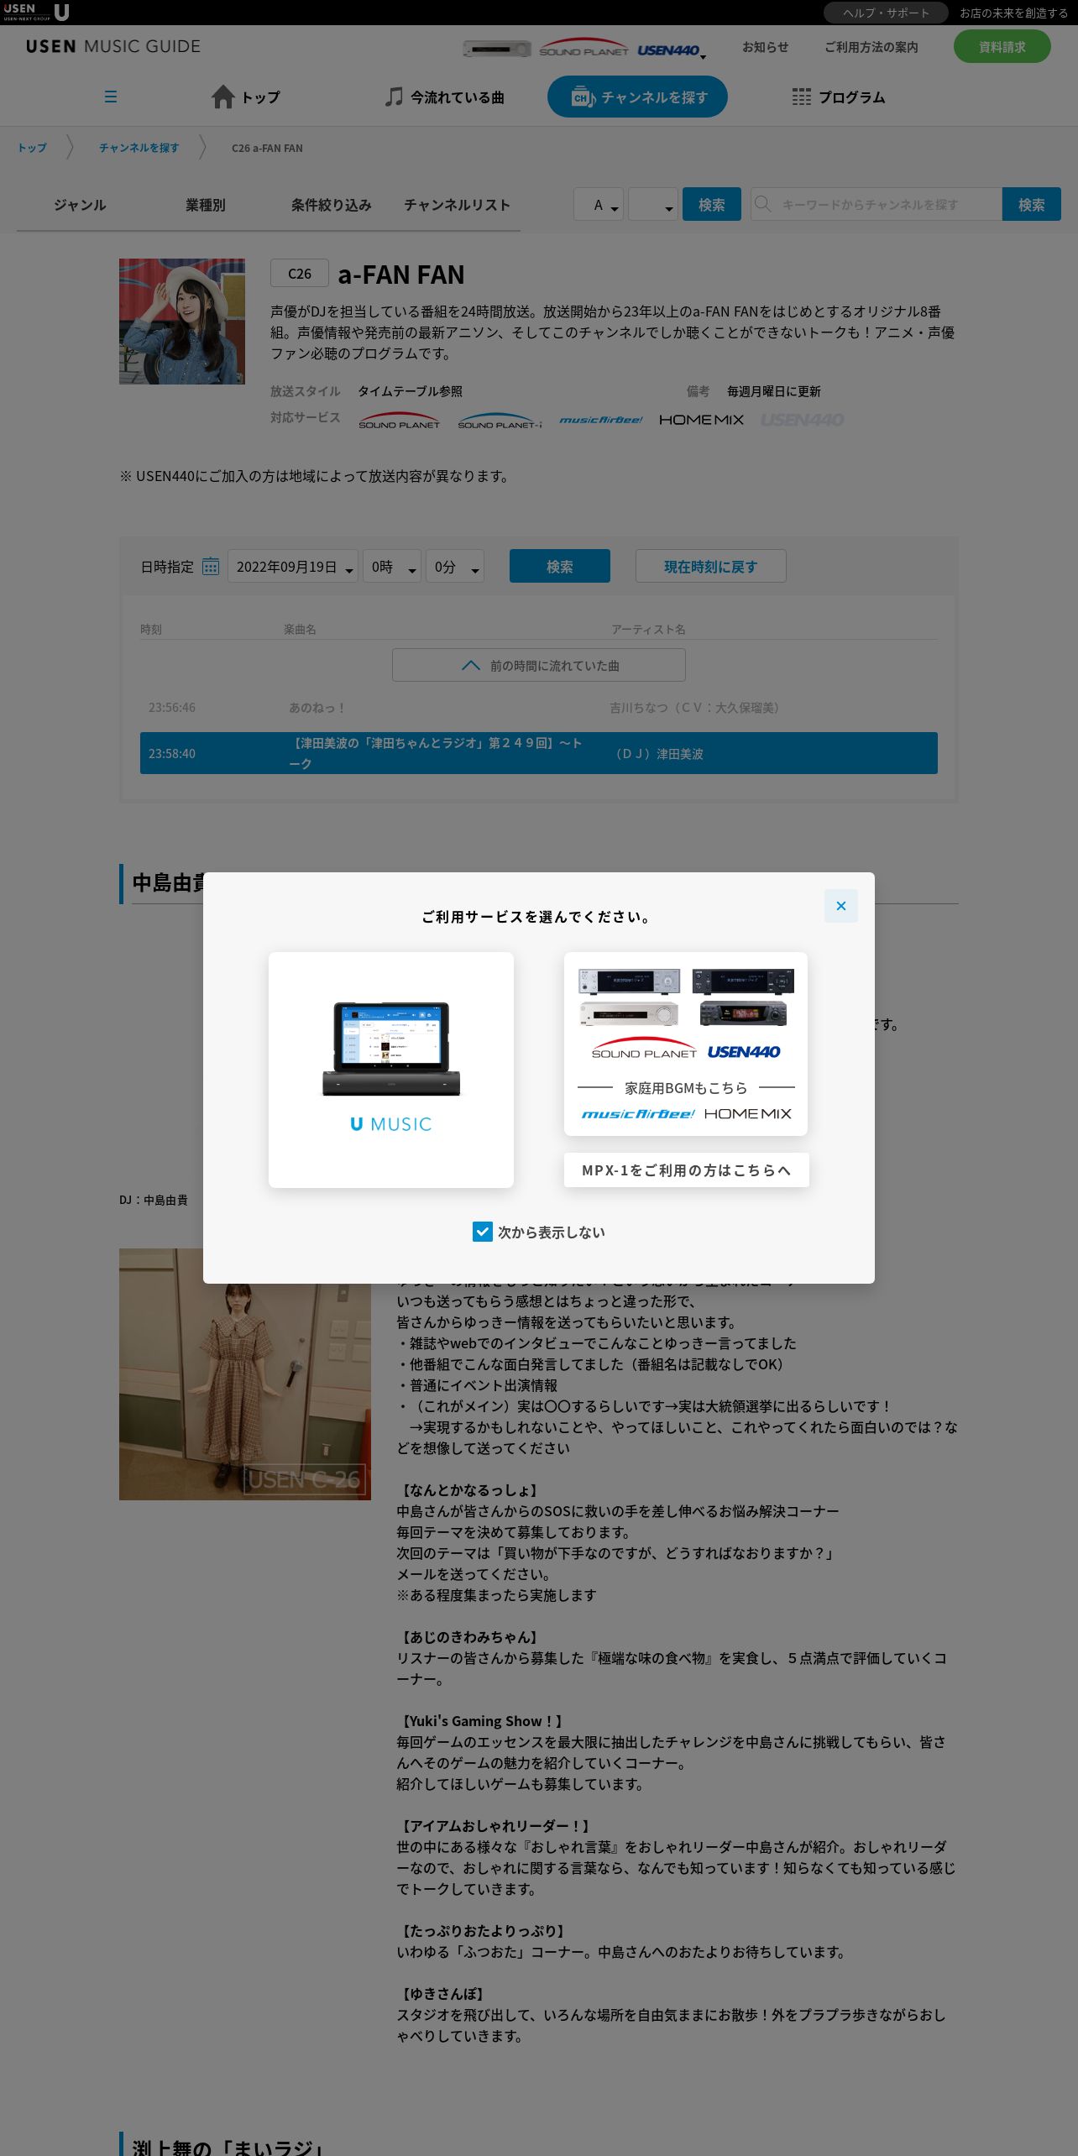The width and height of the screenshot is (1078, 2156).
Task: Select the 23:56:46 あのねっ！ track row
Action: (539, 708)
